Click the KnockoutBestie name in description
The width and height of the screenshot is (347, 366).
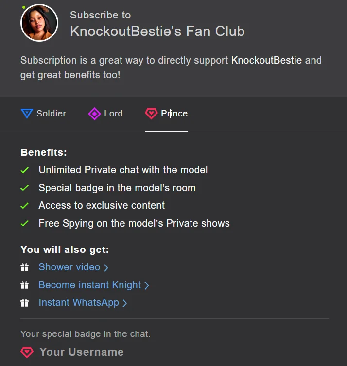(x=266, y=61)
